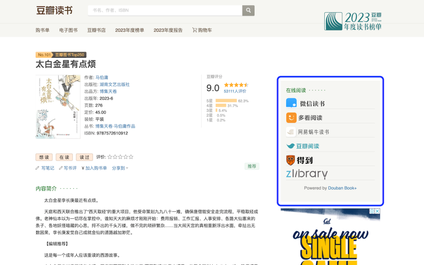The width and height of the screenshot is (424, 265).
Task: View the 53111人评价 ratings link
Action: point(235,91)
